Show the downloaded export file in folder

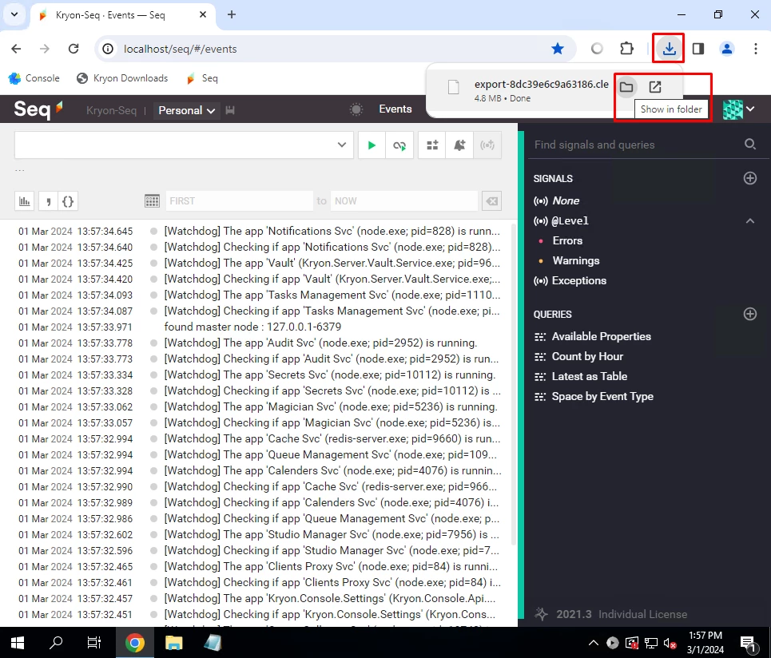tap(626, 87)
